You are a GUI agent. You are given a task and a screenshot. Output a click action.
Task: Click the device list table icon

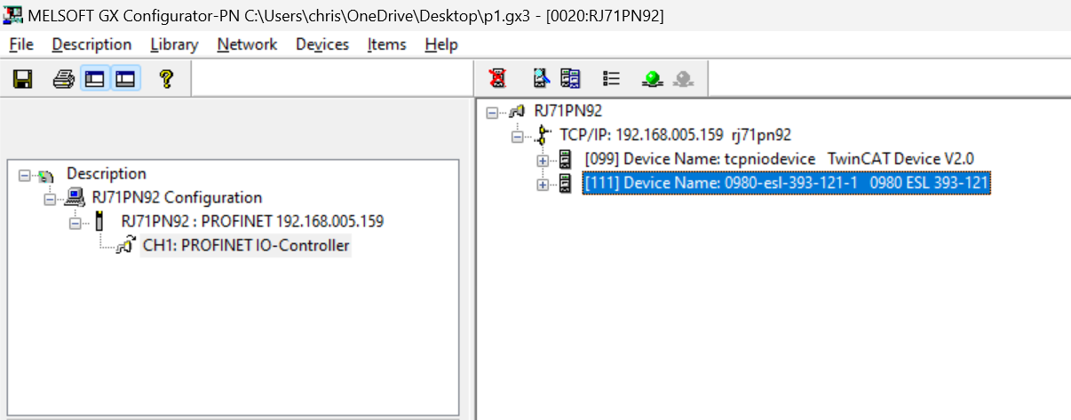tap(570, 79)
